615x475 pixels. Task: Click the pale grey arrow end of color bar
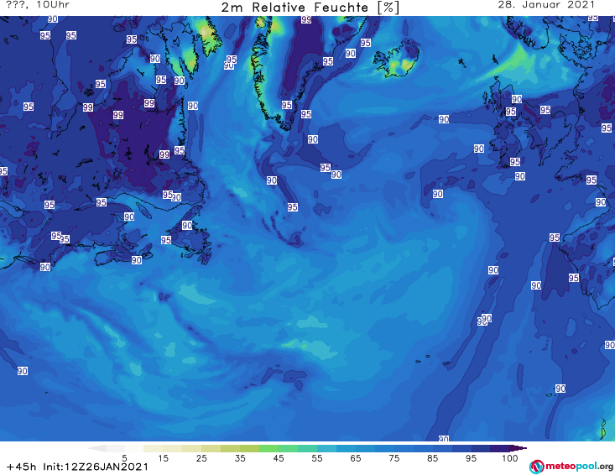(x=96, y=448)
